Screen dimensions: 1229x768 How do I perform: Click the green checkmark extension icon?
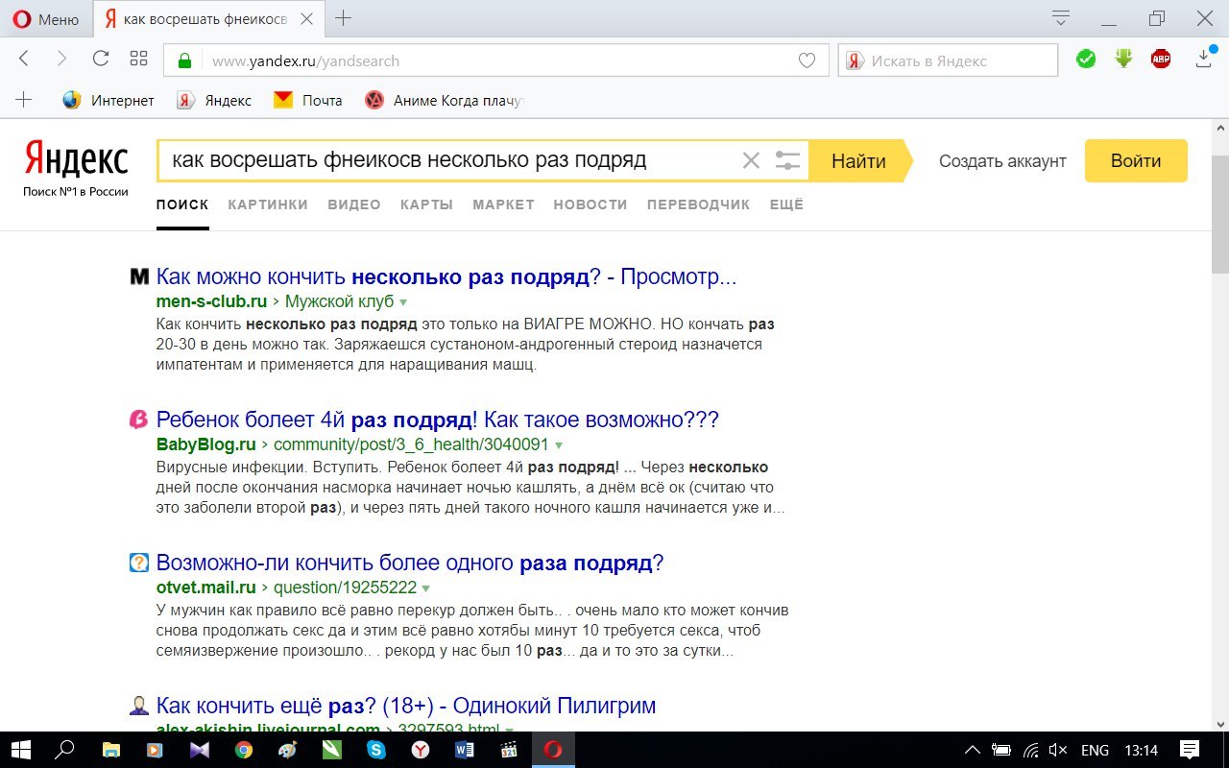[x=1086, y=60]
